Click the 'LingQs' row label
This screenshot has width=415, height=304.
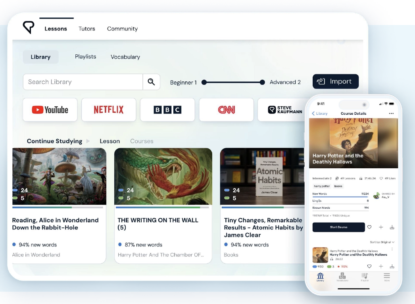pyautogui.click(x=317, y=201)
